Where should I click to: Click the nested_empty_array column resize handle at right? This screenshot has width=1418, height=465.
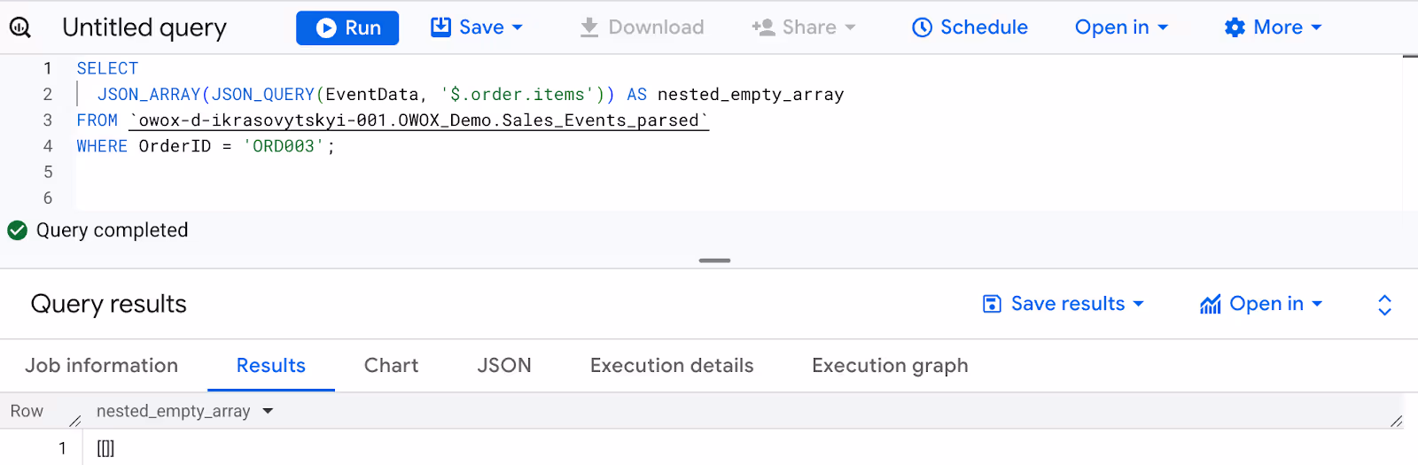(x=1397, y=421)
